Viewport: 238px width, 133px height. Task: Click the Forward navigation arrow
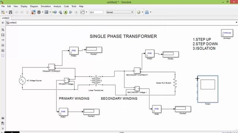22,12
